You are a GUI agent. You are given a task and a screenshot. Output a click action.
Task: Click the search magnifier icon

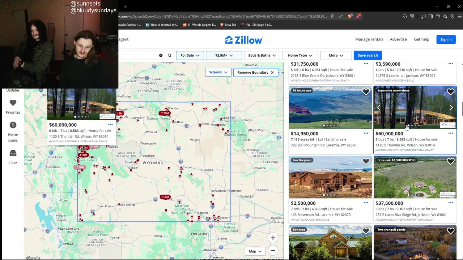pyautogui.click(x=169, y=55)
